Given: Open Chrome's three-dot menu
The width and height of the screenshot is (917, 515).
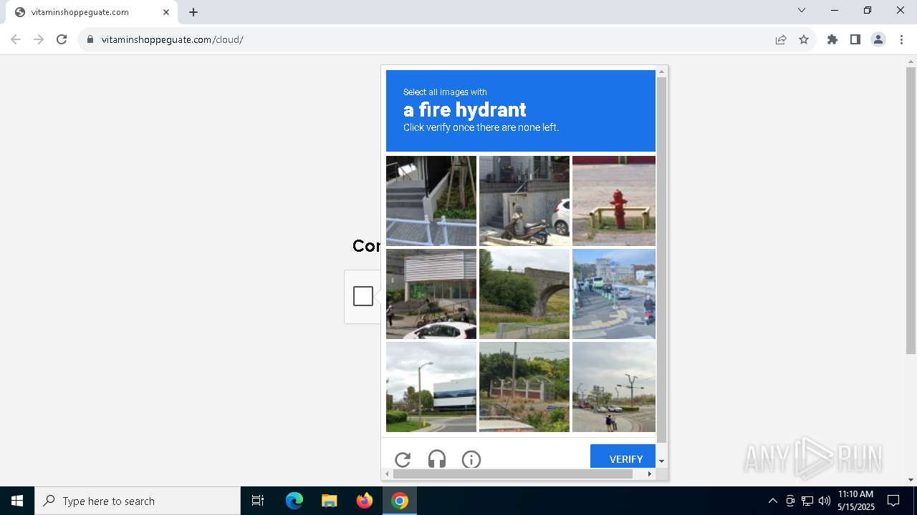Looking at the screenshot, I should (x=901, y=39).
